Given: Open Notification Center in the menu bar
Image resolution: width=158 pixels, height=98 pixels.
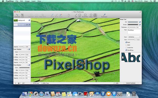Looking at the screenshot, I should click(155, 1).
